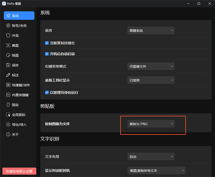Image resolution: width=215 pixels, height=177 pixels.
Task: Click the 鼠标 mouse icon
Action: [x=8, y=105]
